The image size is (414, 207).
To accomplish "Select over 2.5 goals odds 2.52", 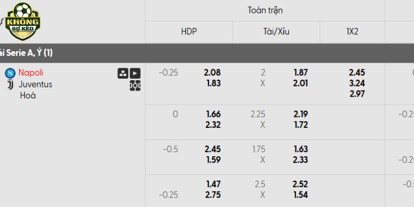I will 300,185.
